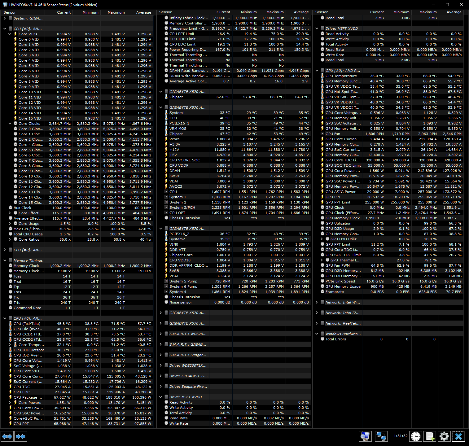Viewport: 469px width, 446px height.
Task: Open the sensor summary monitor icon
Action: [x=365, y=436]
